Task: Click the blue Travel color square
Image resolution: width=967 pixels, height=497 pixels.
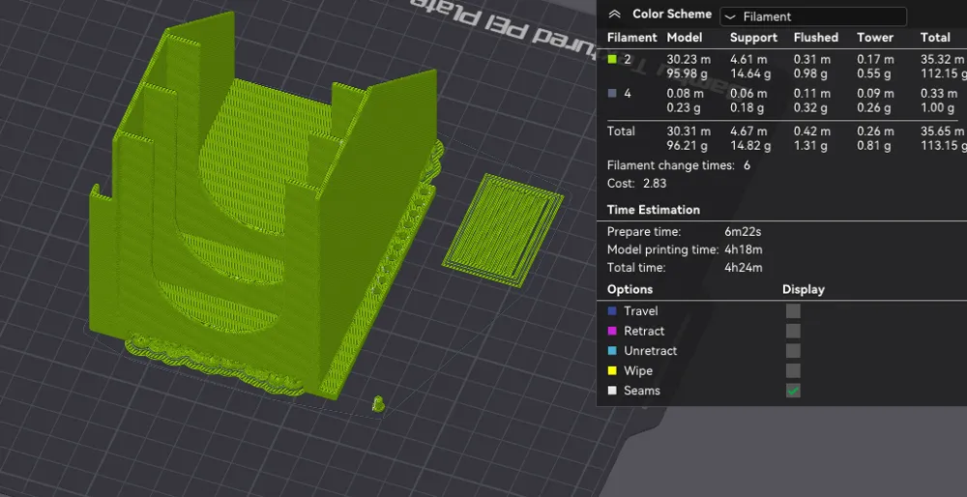Action: tap(612, 311)
